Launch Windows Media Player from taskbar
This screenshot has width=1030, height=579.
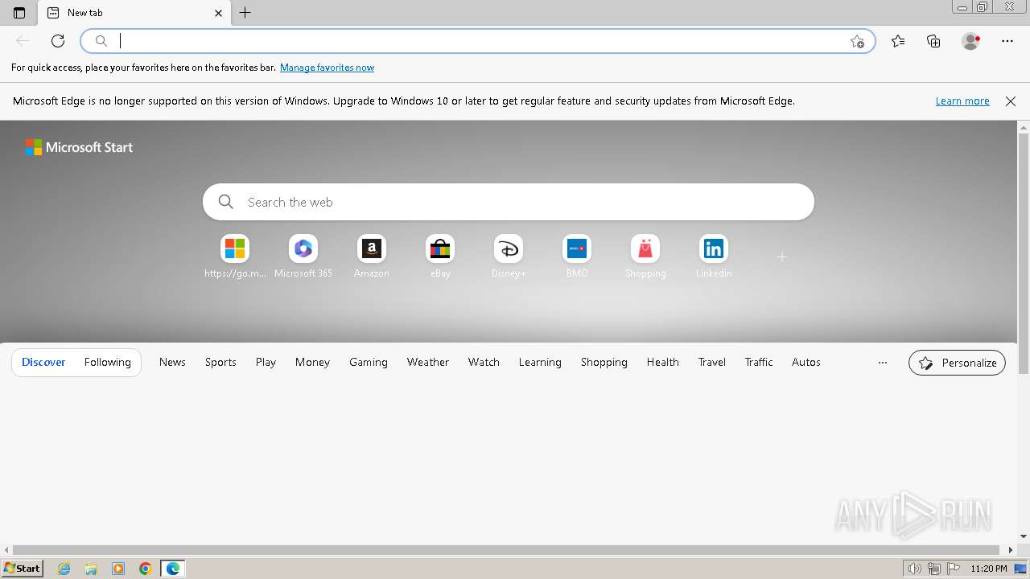click(x=118, y=569)
